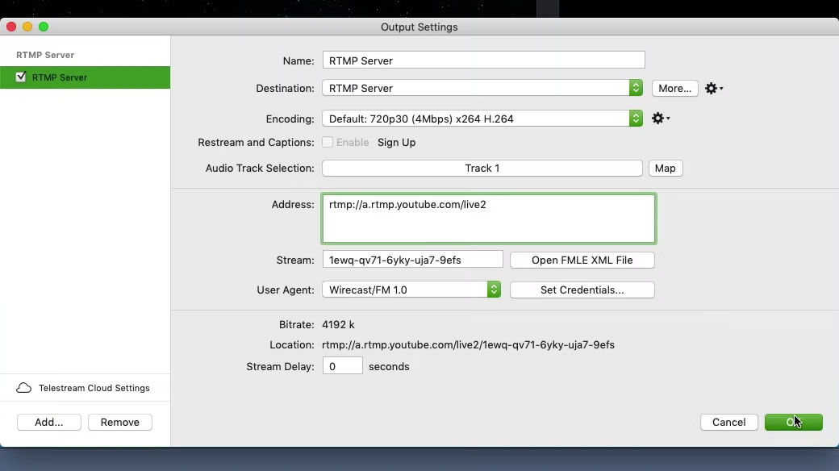Expand the Destination dropdown
This screenshot has width=839, height=471.
click(482, 88)
